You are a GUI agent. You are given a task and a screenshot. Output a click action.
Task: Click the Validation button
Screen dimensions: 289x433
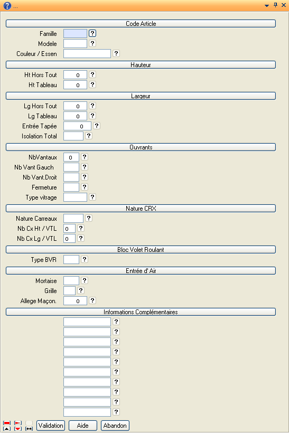[51, 426]
